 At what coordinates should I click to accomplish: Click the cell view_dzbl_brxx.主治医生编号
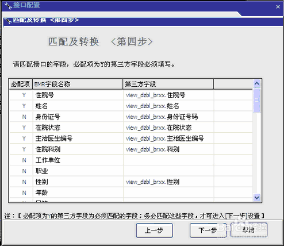click(168, 139)
